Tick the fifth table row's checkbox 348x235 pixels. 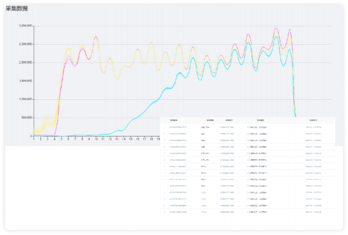click(x=165, y=153)
